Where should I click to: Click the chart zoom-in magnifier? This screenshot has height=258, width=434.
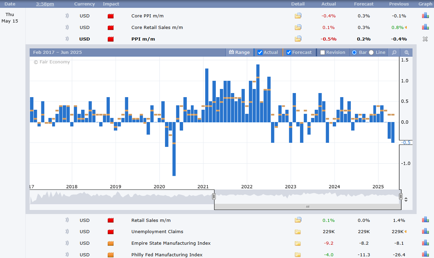[x=394, y=52]
